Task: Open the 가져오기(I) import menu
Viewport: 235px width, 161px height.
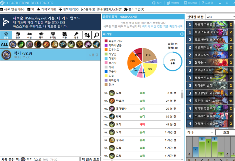Action: (x=46, y=9)
